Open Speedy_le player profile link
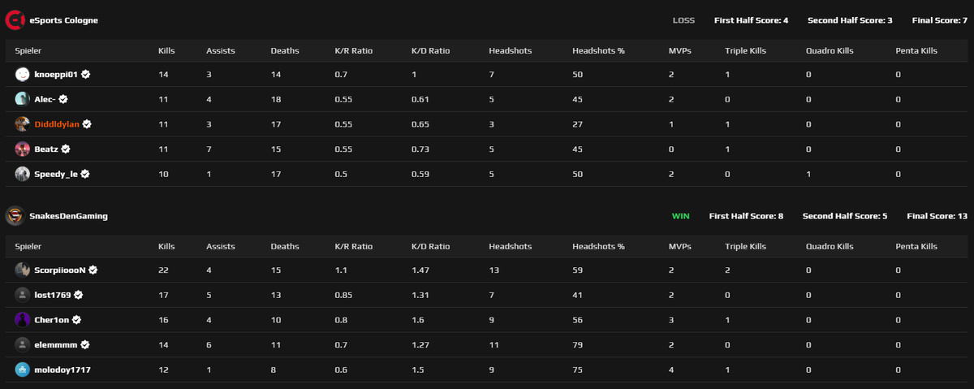Image resolution: width=974 pixels, height=389 pixels. click(56, 175)
